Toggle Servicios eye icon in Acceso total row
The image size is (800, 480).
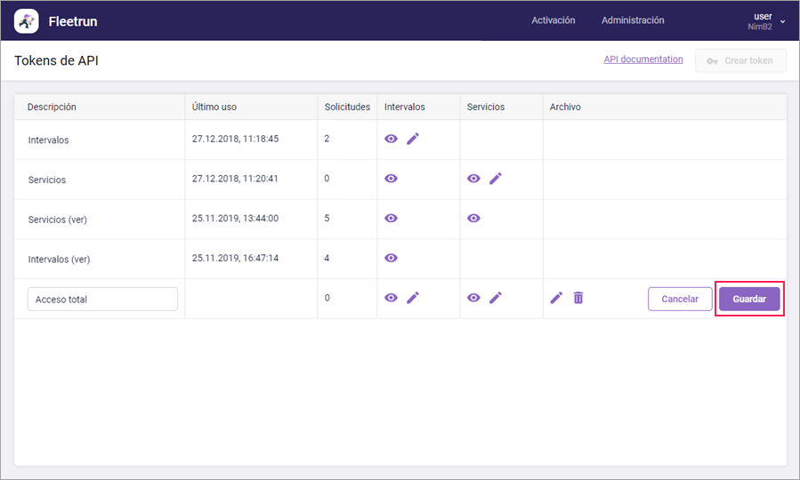pyautogui.click(x=473, y=298)
